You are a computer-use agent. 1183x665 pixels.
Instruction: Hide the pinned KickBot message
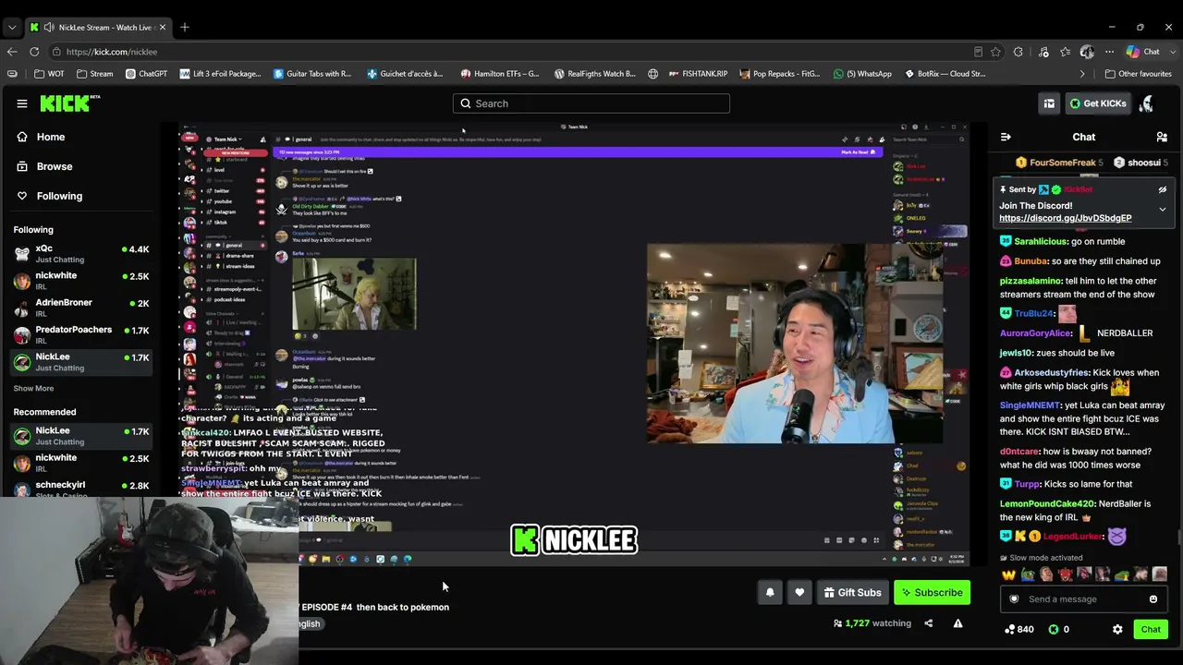(x=1163, y=189)
